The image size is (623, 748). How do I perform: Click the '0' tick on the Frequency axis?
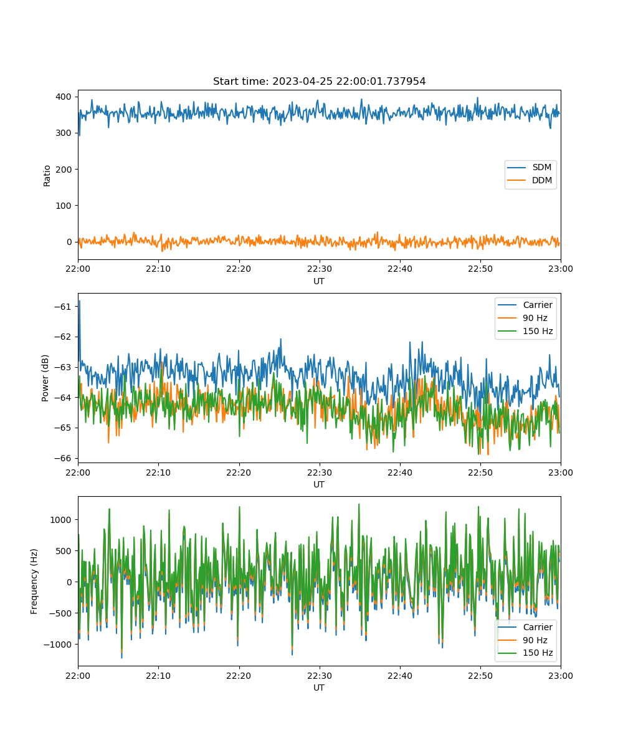[70, 582]
